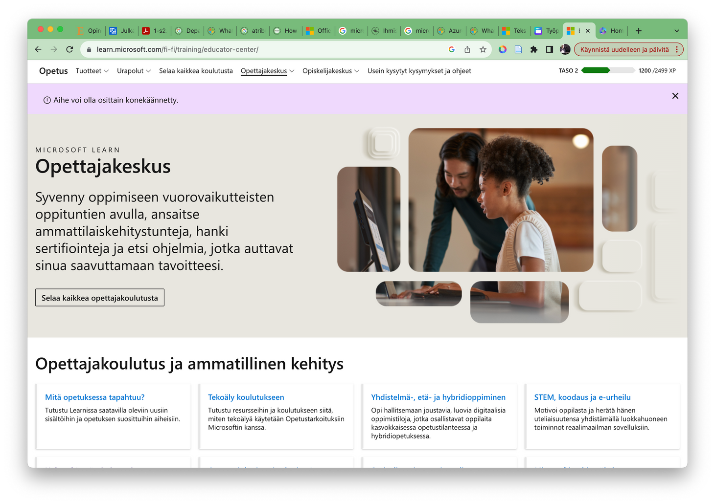Image resolution: width=715 pixels, height=504 pixels.
Task: Click the large hero photo of two people
Action: click(501, 200)
